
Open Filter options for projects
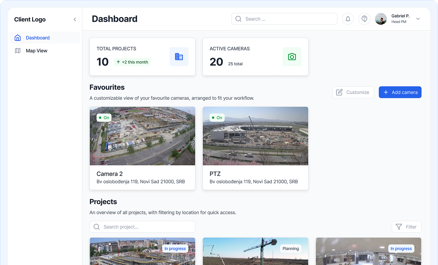(407, 227)
